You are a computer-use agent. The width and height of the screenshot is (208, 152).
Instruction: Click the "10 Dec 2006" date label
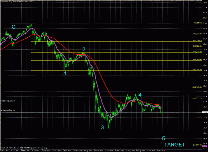pyautogui.click(x=4, y=151)
